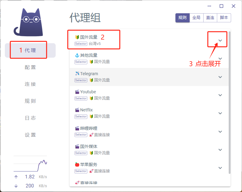Switch proxy mode to 全局

[x=196, y=18]
